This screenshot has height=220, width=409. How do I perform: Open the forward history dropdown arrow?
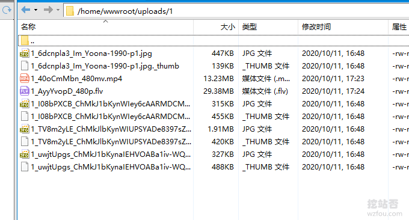pyautogui.click(x=58, y=10)
